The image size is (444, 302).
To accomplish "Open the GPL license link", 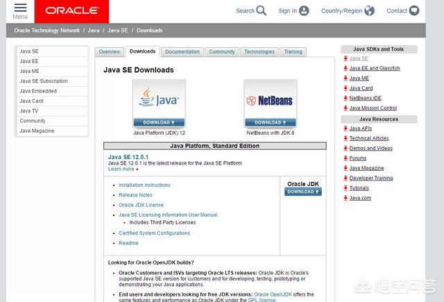I will [262, 300].
